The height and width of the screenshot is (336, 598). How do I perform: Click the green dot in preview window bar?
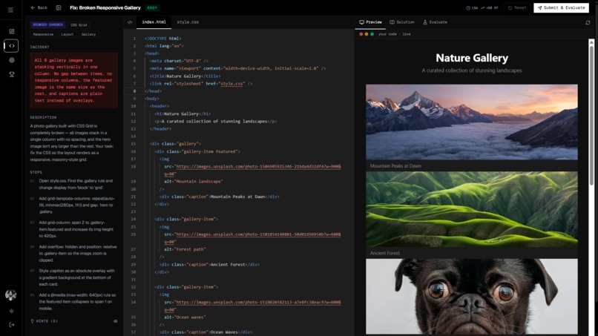[x=372, y=34]
